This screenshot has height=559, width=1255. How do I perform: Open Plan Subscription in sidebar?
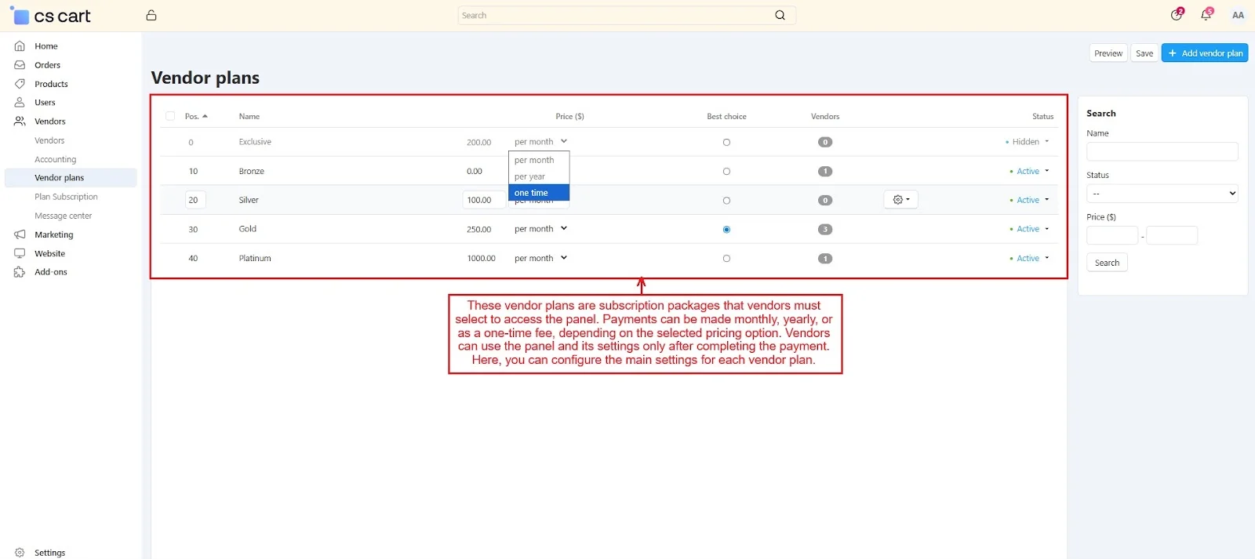(66, 197)
